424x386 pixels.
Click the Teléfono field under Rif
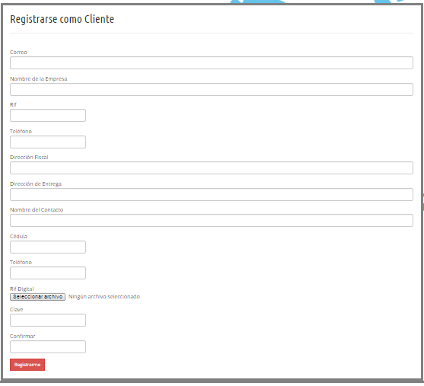click(48, 142)
